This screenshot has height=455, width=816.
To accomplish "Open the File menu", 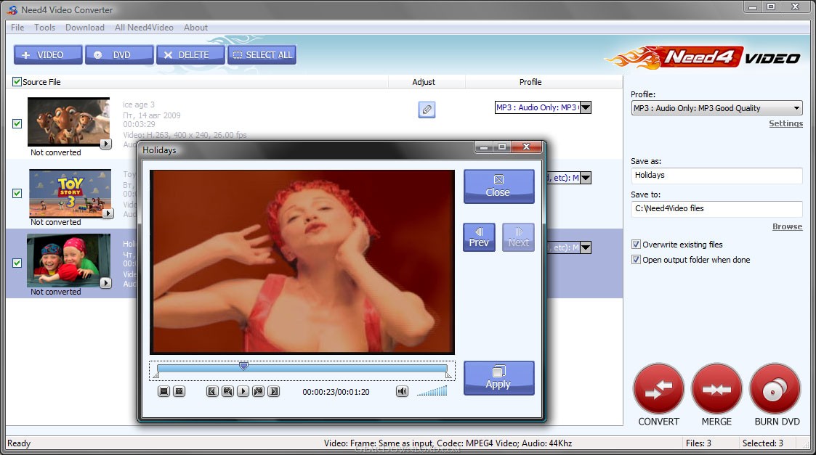I will 17,28.
